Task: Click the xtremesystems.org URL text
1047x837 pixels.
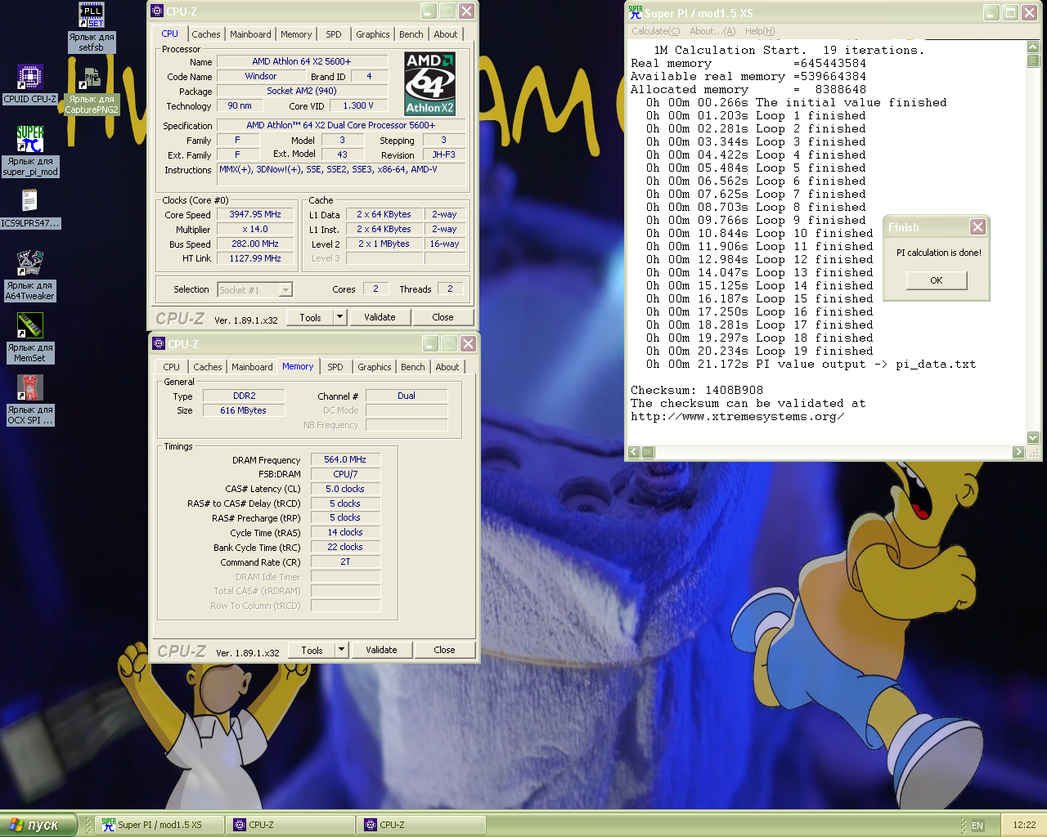Action: [x=737, y=417]
